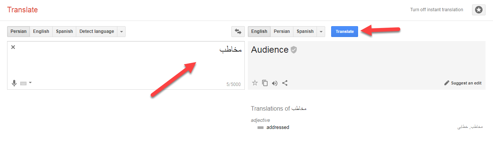Screen dimensions: 493x148
Task: Select Spanish as the source language
Action: pos(64,31)
